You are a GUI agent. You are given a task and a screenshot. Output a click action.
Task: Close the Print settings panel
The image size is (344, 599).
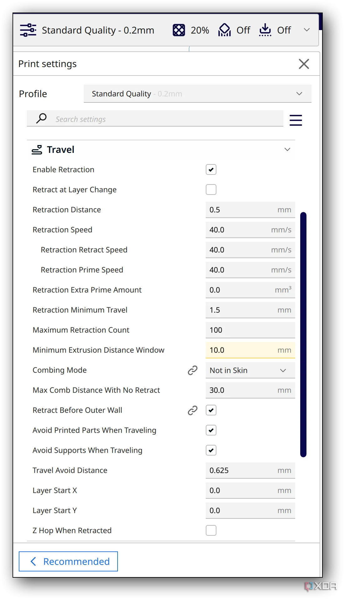pos(304,64)
